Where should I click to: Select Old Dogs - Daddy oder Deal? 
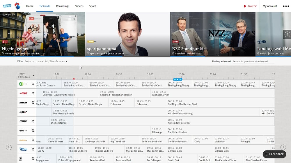point(220,103)
